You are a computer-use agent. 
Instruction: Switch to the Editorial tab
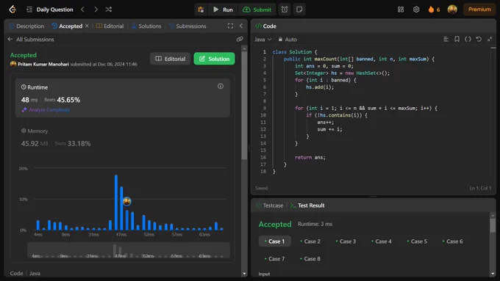(110, 26)
